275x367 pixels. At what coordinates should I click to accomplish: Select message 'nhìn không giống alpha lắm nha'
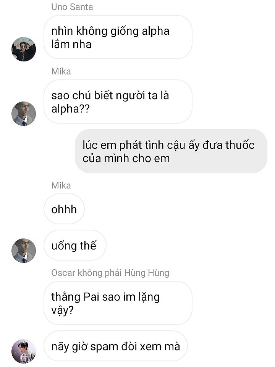click(118, 37)
